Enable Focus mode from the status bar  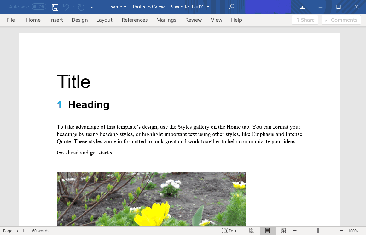click(231, 231)
